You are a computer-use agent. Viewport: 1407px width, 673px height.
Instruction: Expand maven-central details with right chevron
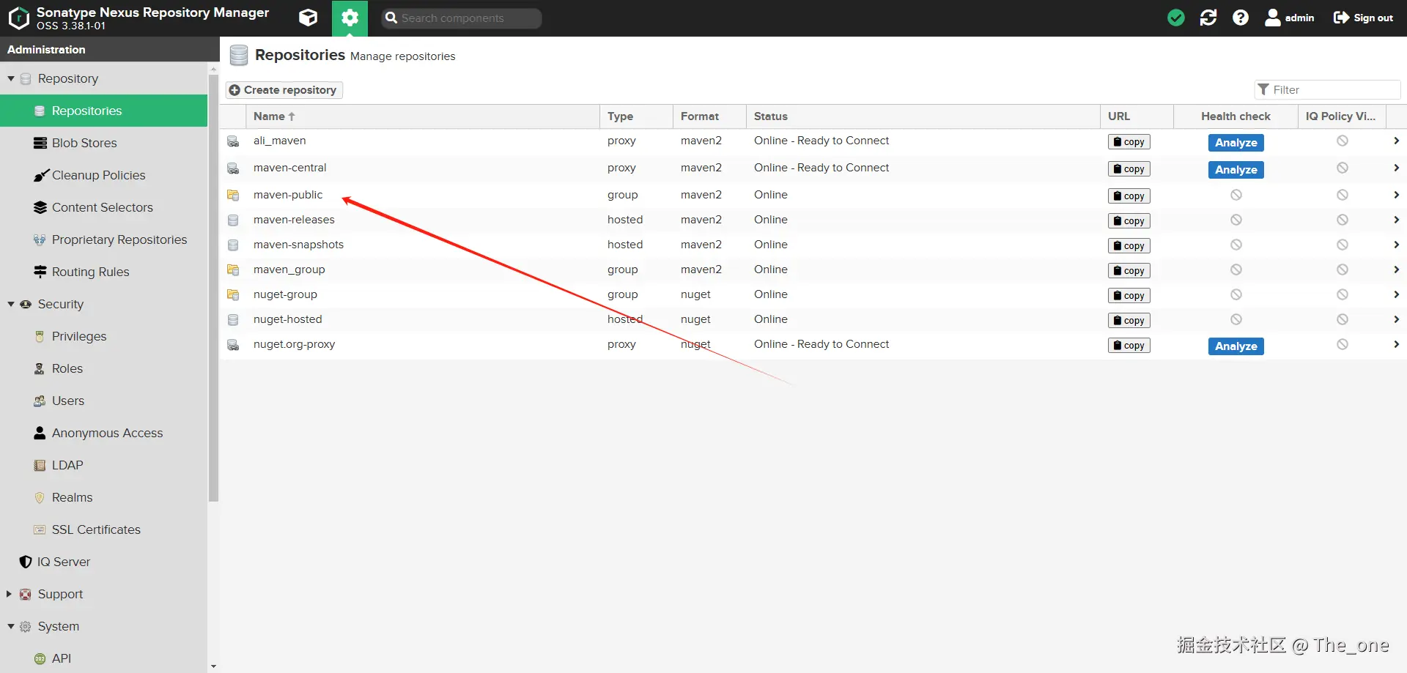tap(1396, 168)
